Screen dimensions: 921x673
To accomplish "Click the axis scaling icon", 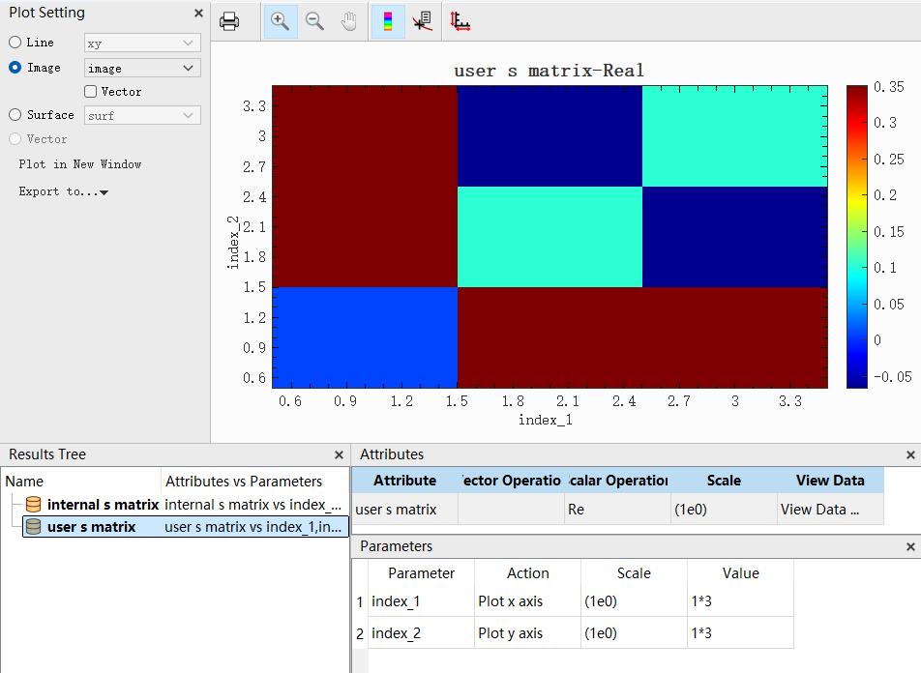I will pos(460,21).
